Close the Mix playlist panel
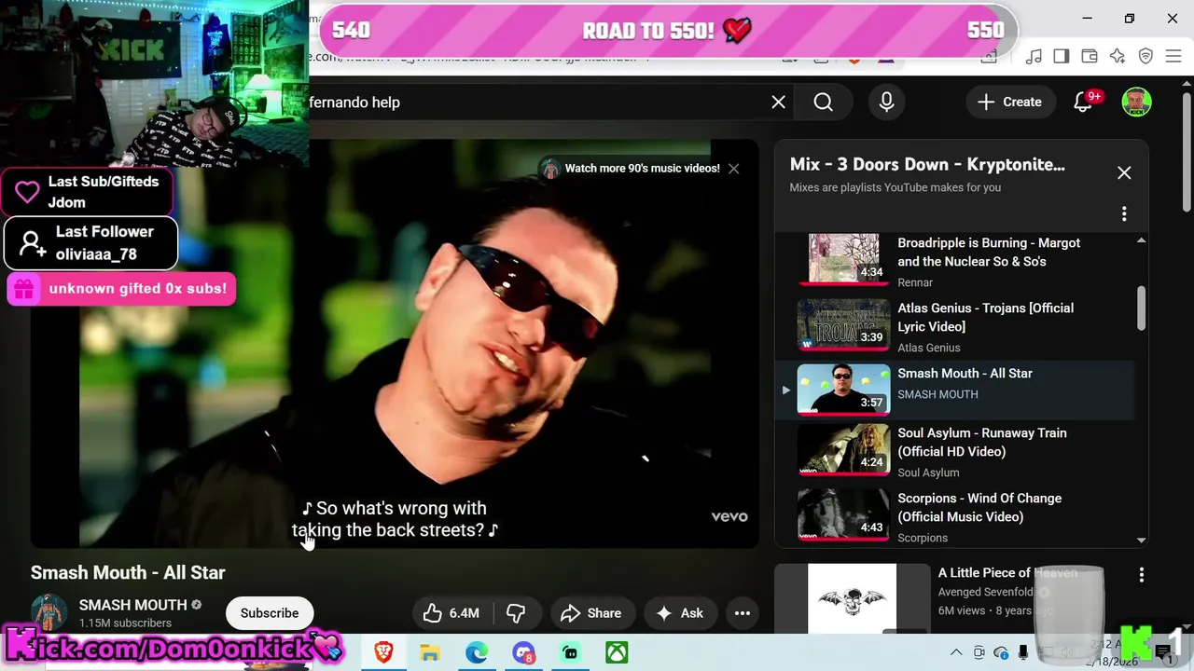The height and width of the screenshot is (671, 1194). (1124, 173)
